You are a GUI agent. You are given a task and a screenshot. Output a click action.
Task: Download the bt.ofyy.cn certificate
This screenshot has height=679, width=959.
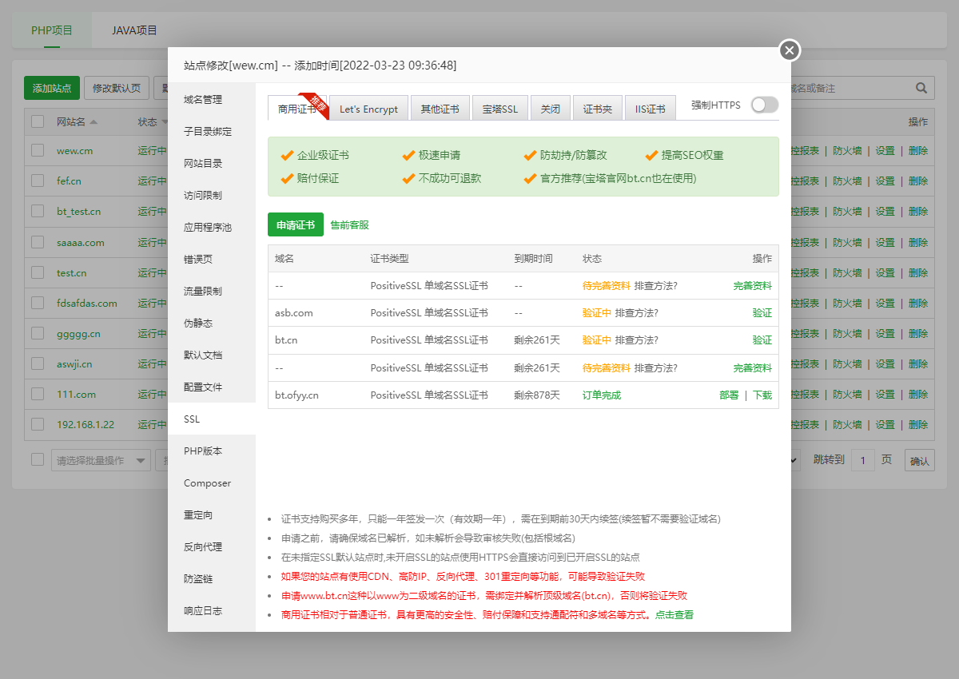pyautogui.click(x=762, y=395)
